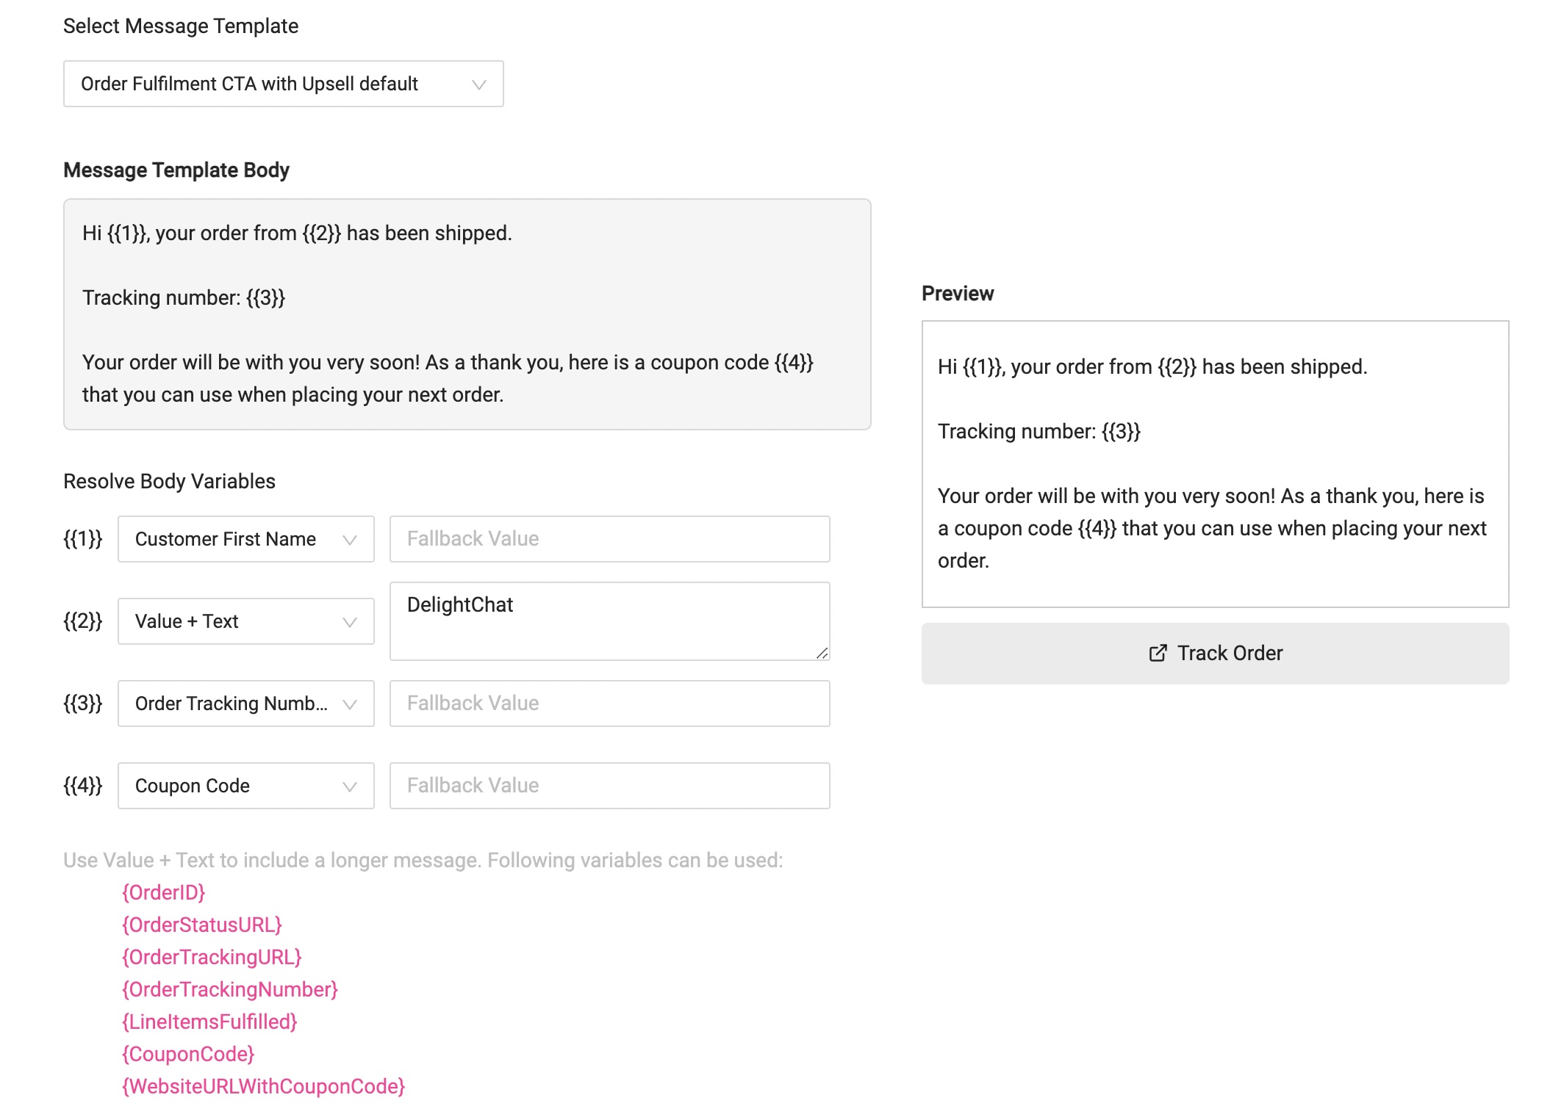Click the Fallback Value field for variable {{3}}
The height and width of the screenshot is (1103, 1564).
609,704
